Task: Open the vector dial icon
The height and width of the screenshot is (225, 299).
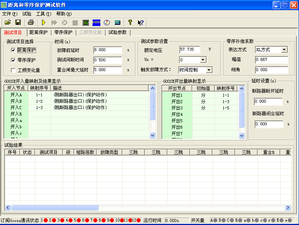Action: click(x=107, y=23)
